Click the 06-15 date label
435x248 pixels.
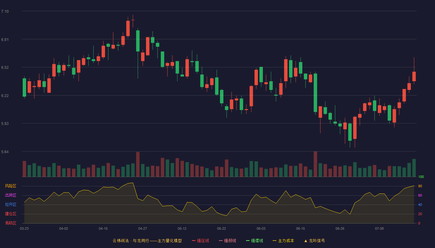[x=300, y=228]
